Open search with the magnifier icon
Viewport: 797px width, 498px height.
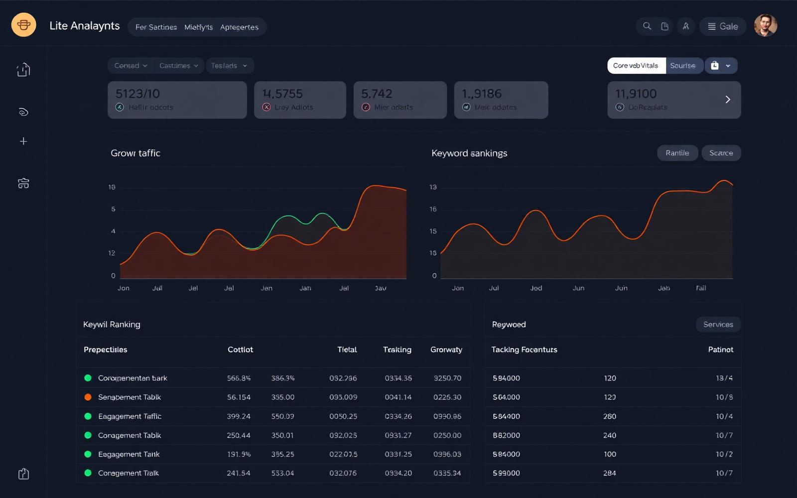point(647,26)
